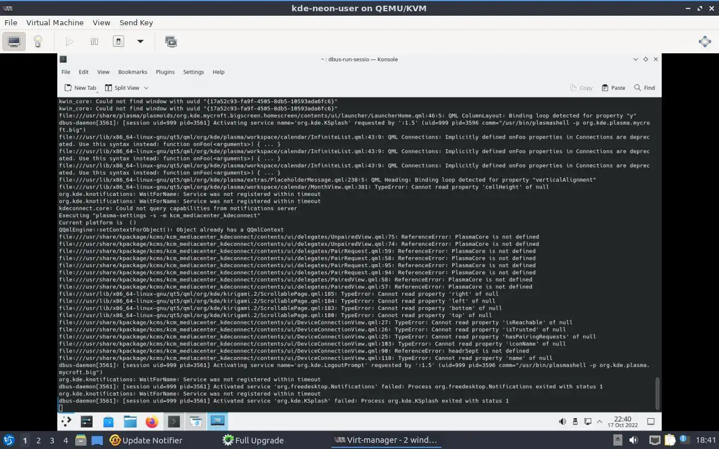The height and width of the screenshot is (449, 719).
Task: Pause the virtual machine
Action: [94, 42]
